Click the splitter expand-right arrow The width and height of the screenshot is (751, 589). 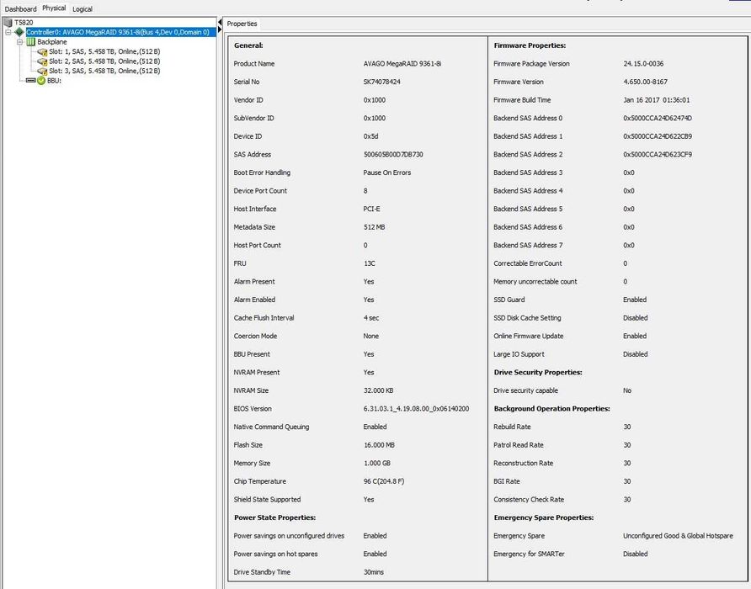[x=220, y=29]
